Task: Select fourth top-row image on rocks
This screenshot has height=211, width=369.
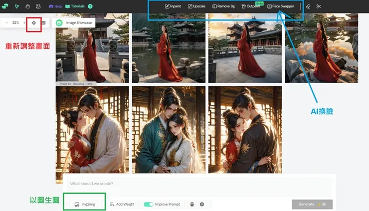Action: coord(322,48)
